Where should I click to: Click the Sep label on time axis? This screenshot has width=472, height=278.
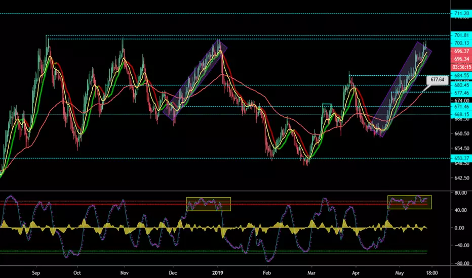36,273
